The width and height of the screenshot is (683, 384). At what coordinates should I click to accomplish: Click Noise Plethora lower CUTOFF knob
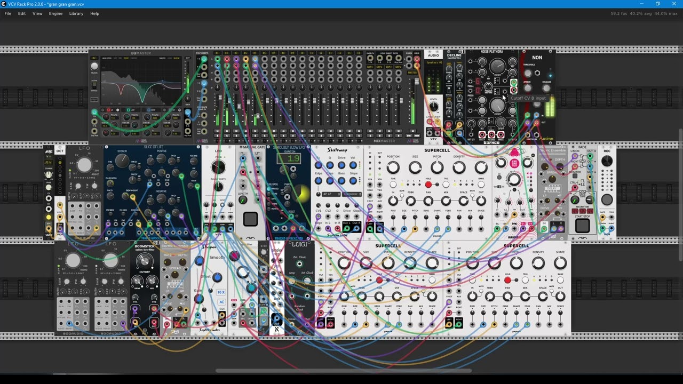point(498,106)
